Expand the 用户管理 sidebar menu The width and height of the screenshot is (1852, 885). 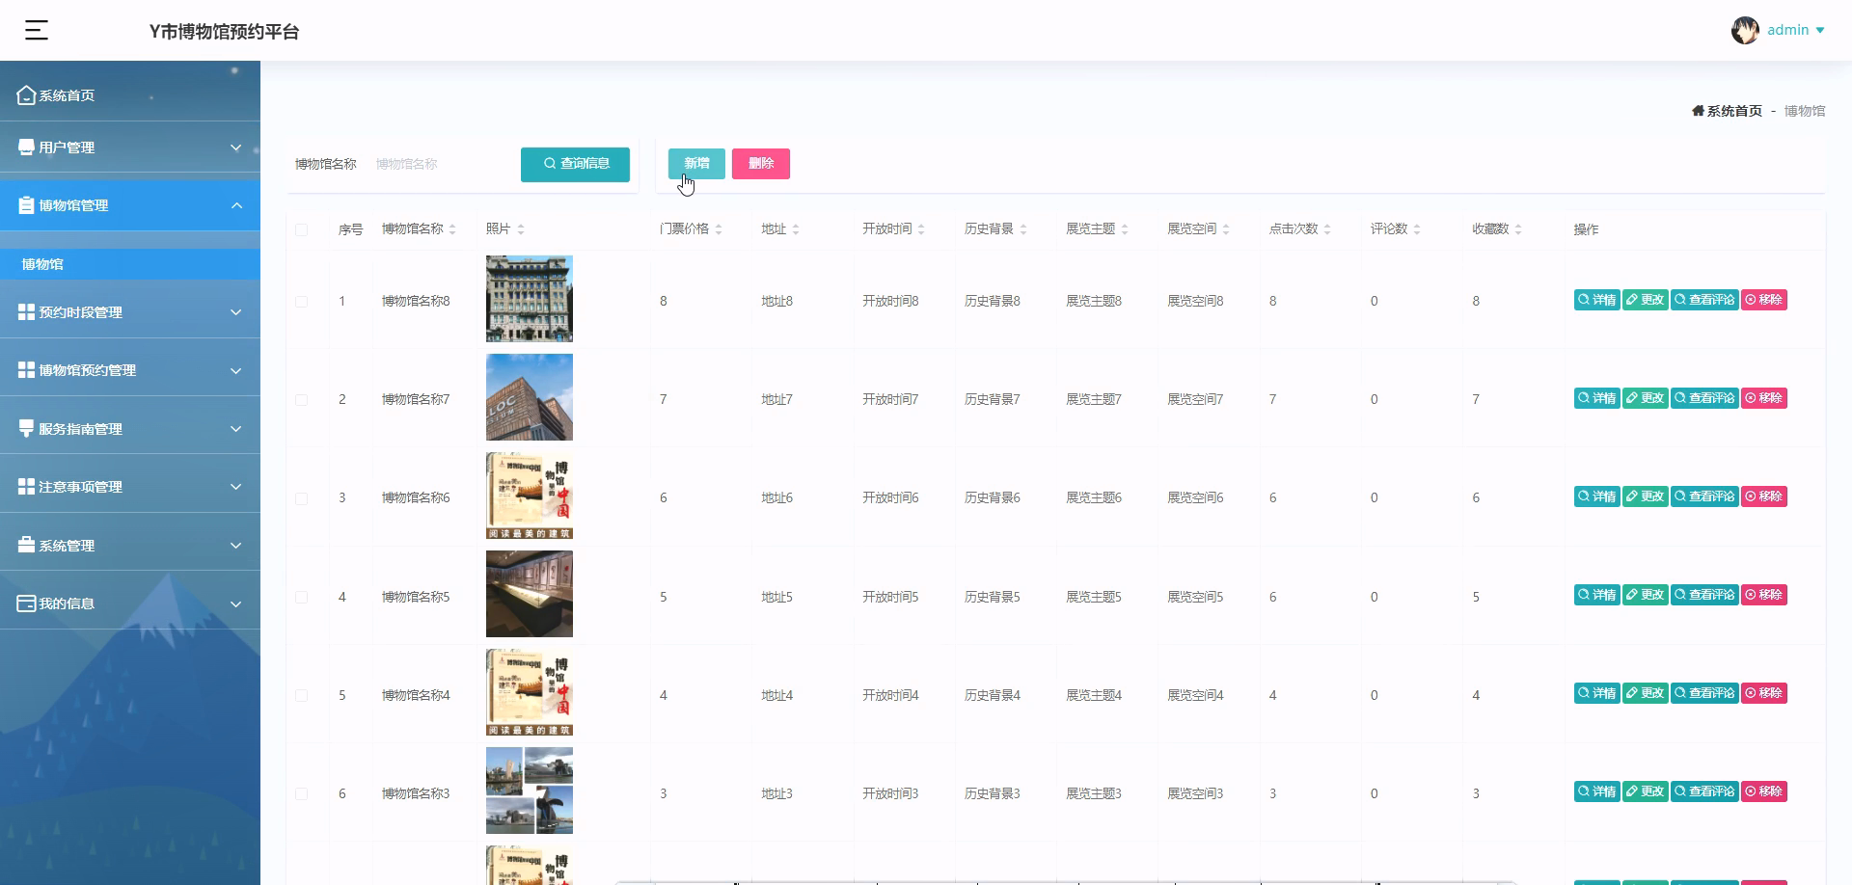coord(130,147)
